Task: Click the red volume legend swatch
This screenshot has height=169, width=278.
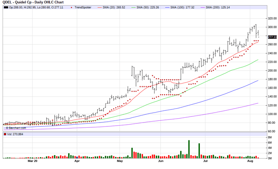Action: coord(5,134)
